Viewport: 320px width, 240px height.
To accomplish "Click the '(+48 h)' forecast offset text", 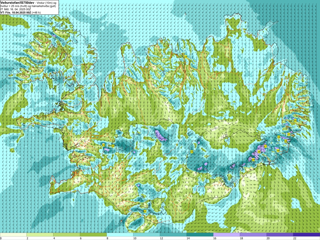I will pos(36,12).
